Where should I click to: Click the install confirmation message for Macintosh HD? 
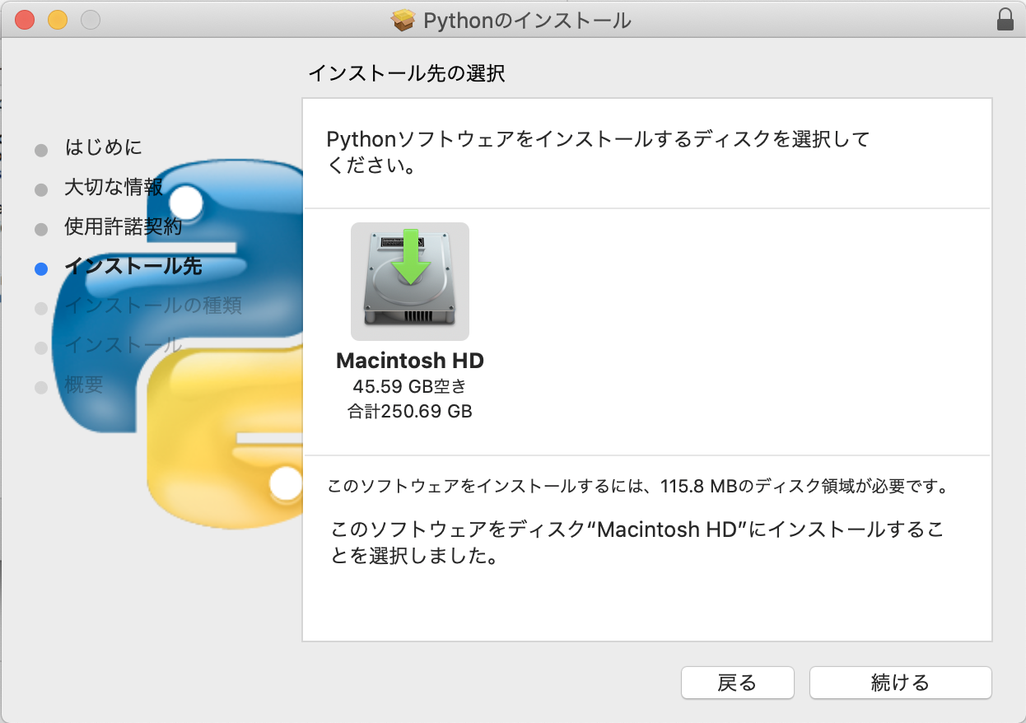(x=637, y=543)
